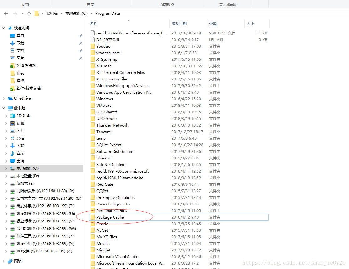Screen dimensions: 349x269
Task: Expand the OneDrive tree node
Action: pyautogui.click(x=3, y=98)
